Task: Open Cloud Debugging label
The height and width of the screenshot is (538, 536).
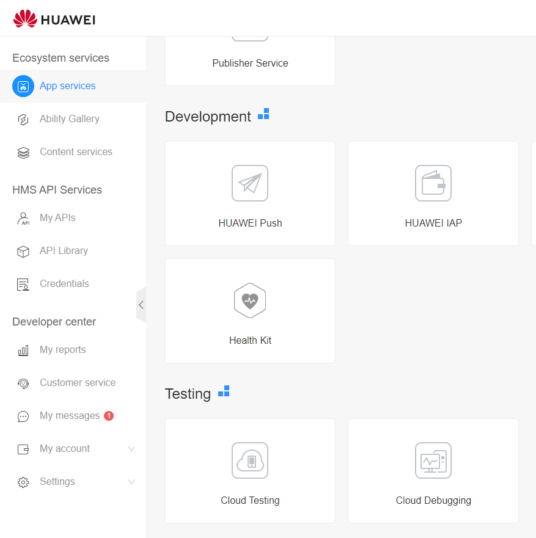Action: pos(433,500)
